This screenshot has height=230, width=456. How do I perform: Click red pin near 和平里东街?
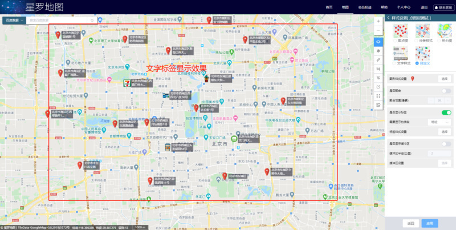(245, 40)
